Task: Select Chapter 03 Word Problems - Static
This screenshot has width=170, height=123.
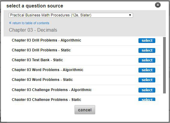Action: pyautogui.click(x=147, y=80)
